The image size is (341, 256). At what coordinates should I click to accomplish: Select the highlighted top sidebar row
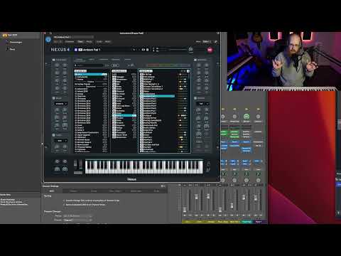point(20,36)
